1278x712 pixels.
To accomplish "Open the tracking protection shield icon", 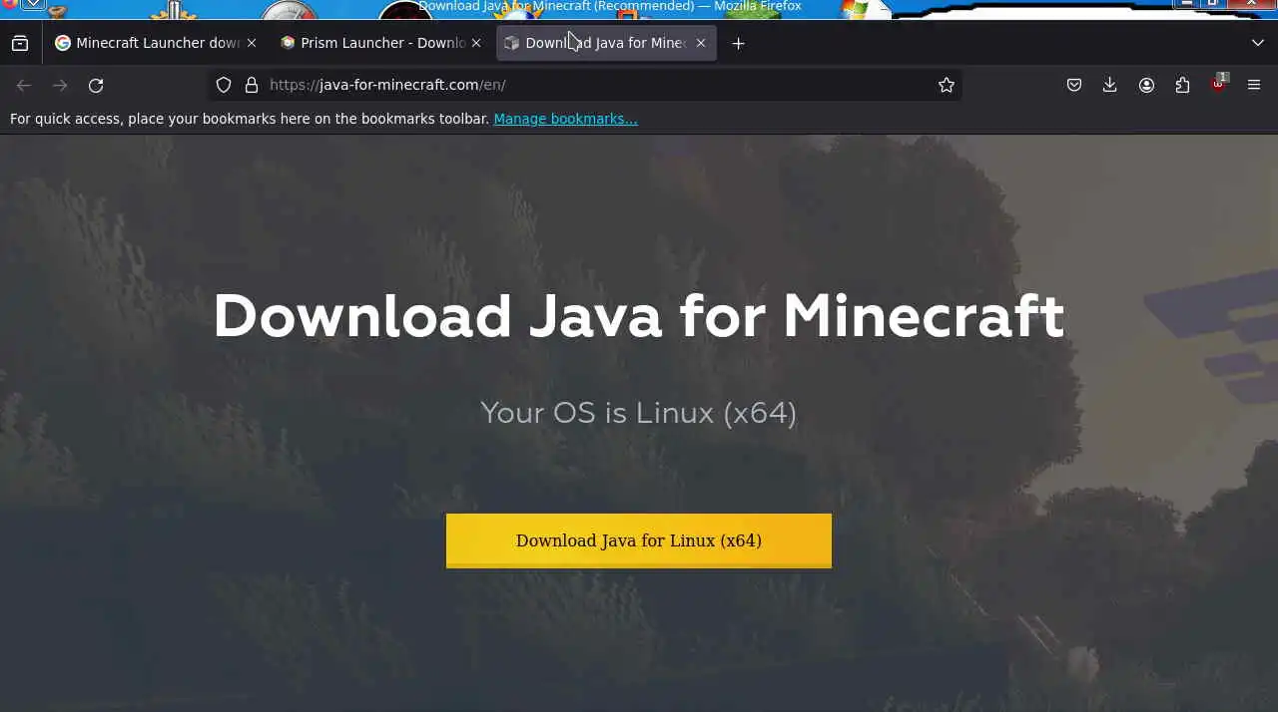I will pos(224,86).
